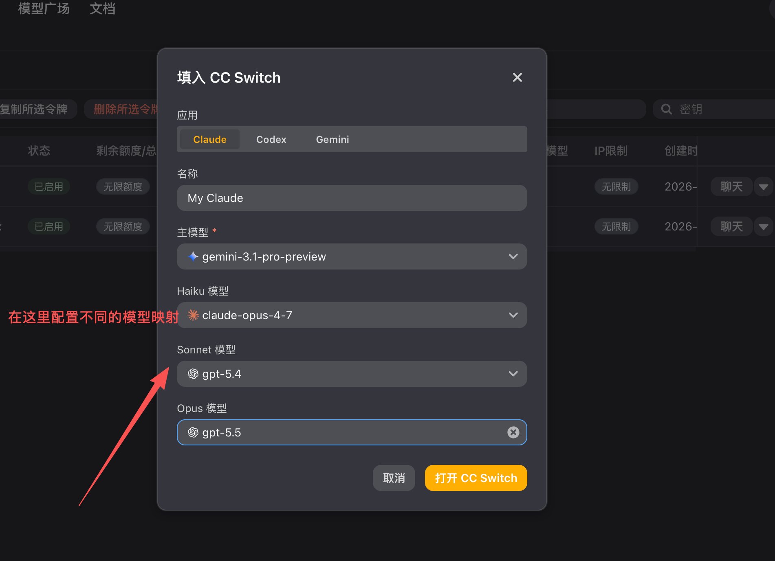Image resolution: width=775 pixels, height=561 pixels.
Task: Clear the gpt-5.5 Opus model selection
Action: coord(513,432)
